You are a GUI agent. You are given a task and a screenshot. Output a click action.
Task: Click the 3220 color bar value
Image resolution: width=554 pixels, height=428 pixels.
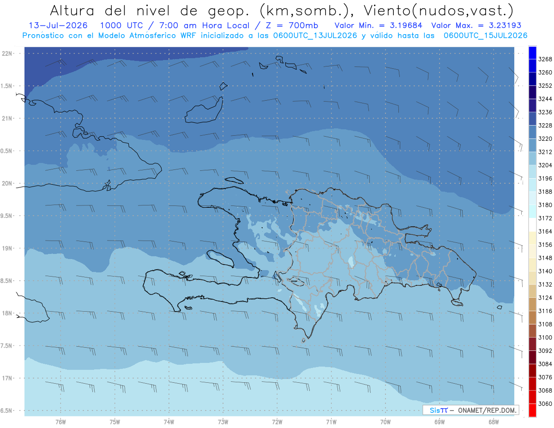point(545,139)
